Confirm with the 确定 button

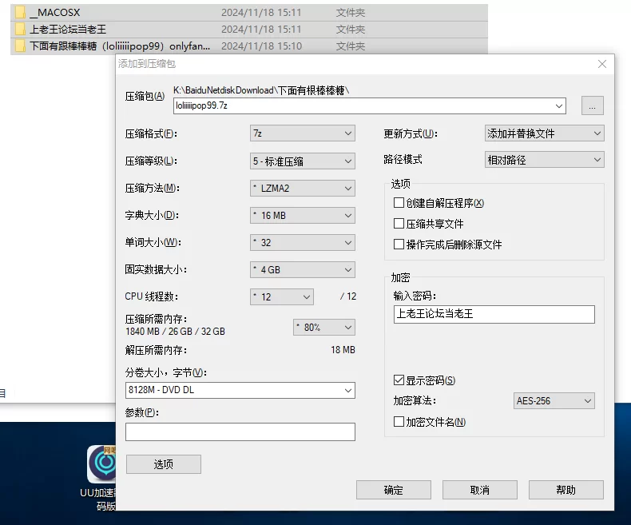[x=393, y=490]
